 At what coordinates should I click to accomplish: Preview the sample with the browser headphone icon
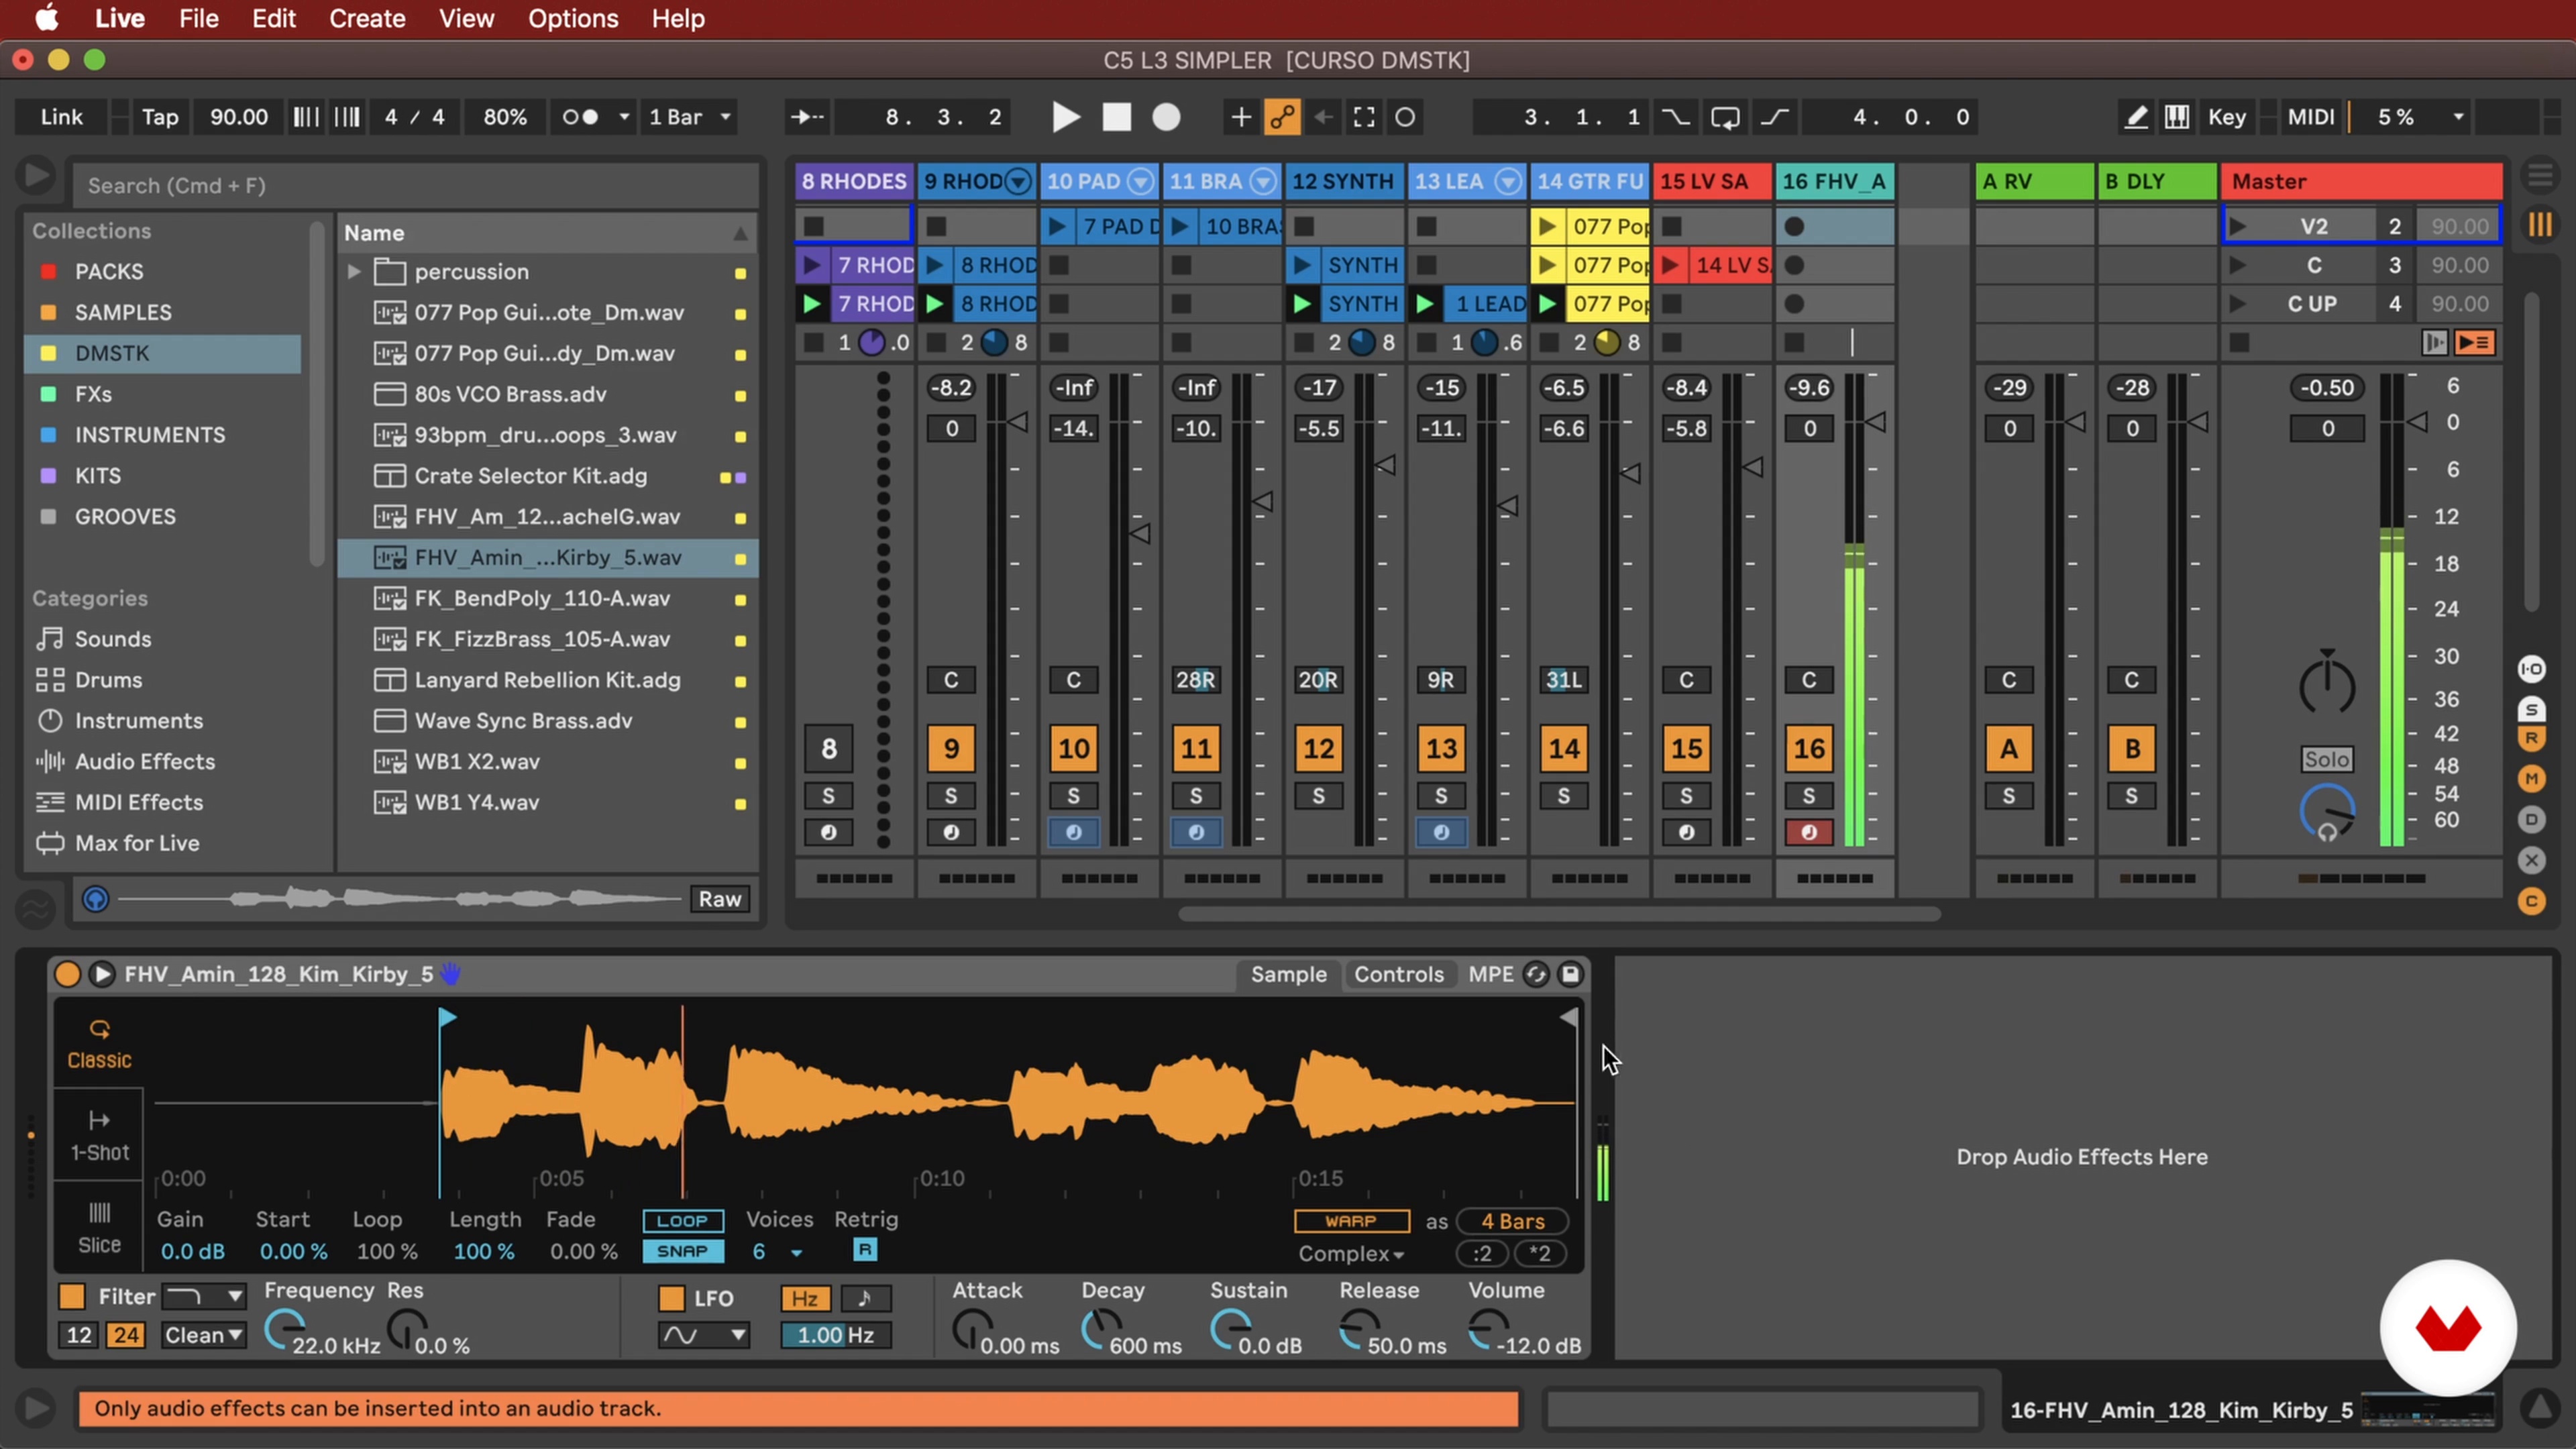tap(95, 899)
